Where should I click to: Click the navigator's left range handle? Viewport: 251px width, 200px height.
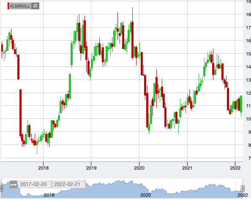click(1, 189)
